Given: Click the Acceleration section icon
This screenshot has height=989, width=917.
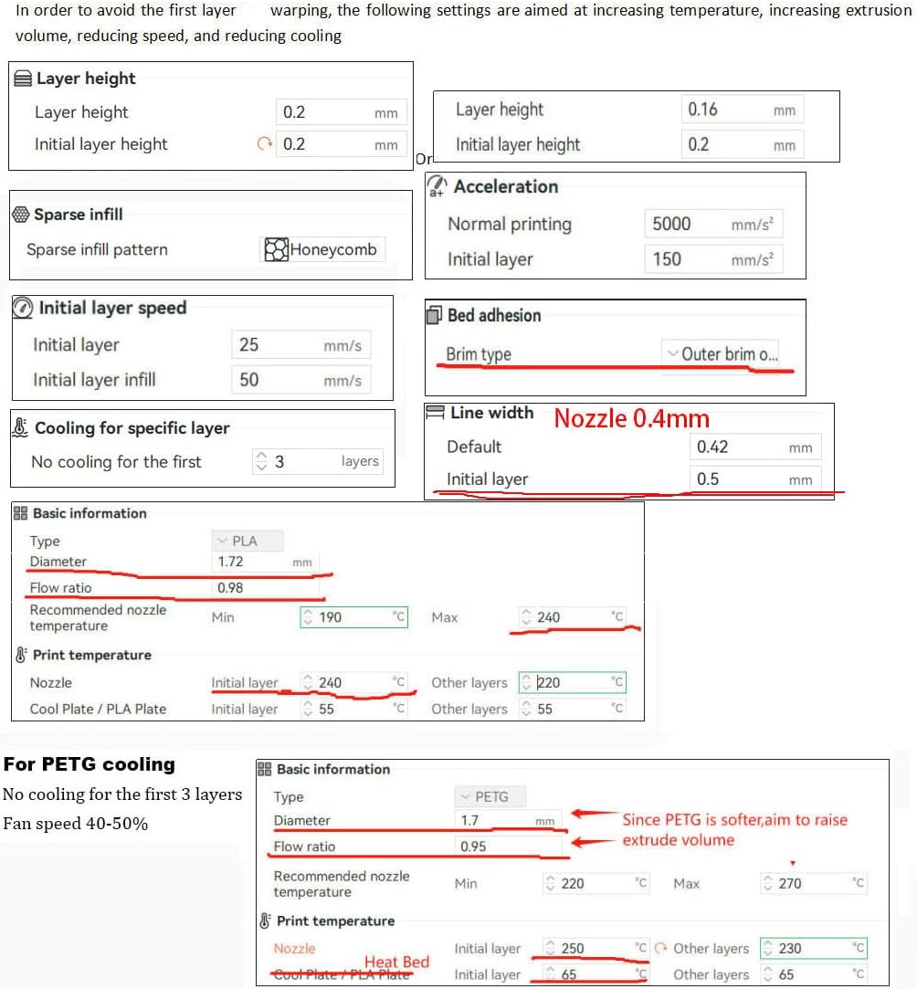Looking at the screenshot, I should point(437,185).
